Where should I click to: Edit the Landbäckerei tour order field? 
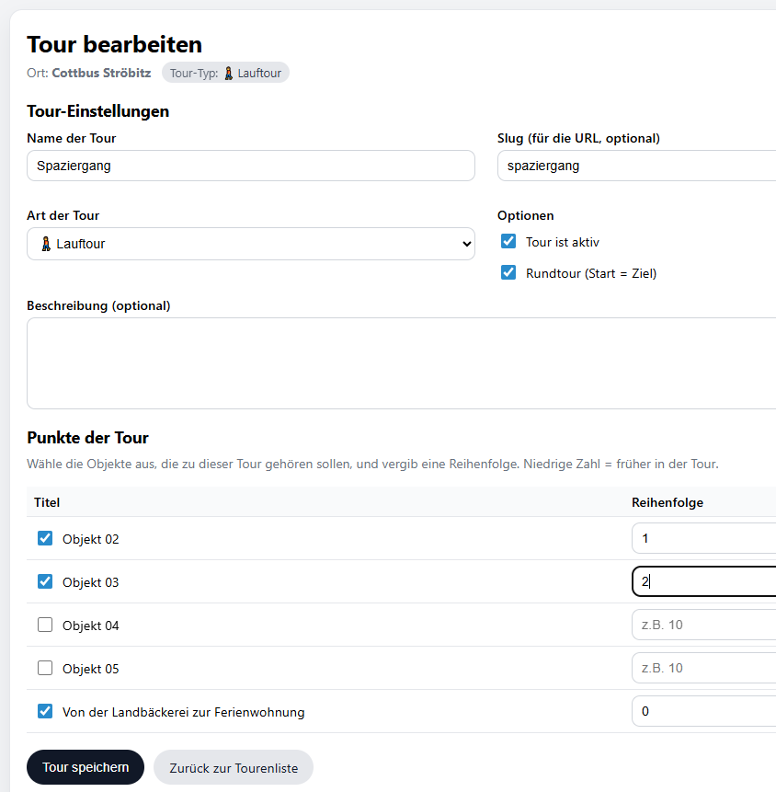[x=703, y=712]
